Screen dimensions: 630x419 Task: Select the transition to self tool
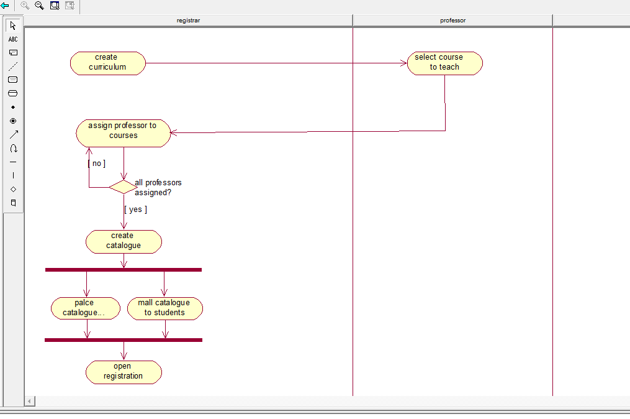click(13, 148)
